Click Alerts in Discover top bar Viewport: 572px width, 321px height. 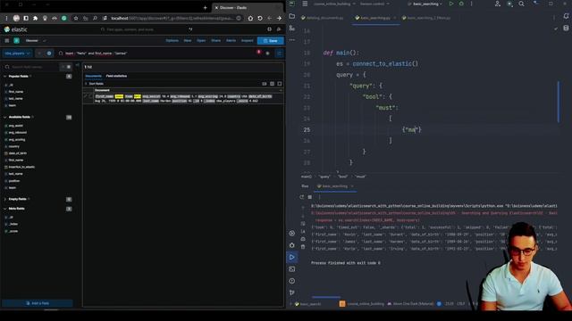tap(231, 41)
